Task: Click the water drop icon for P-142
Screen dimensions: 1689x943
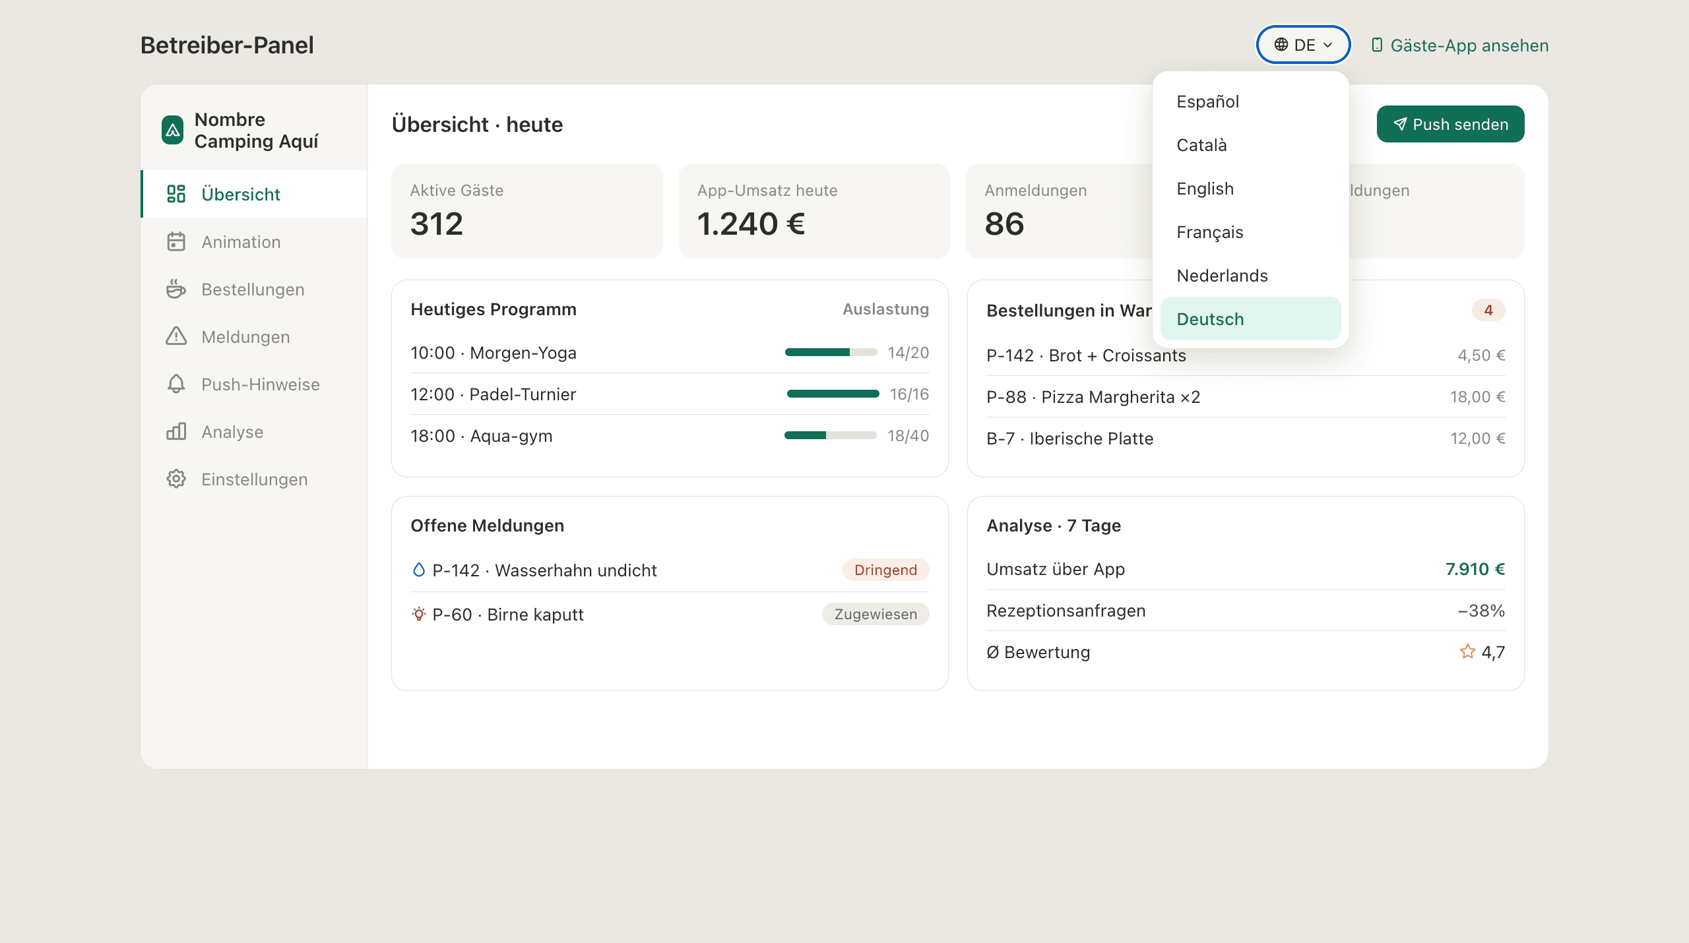Action: (418, 570)
